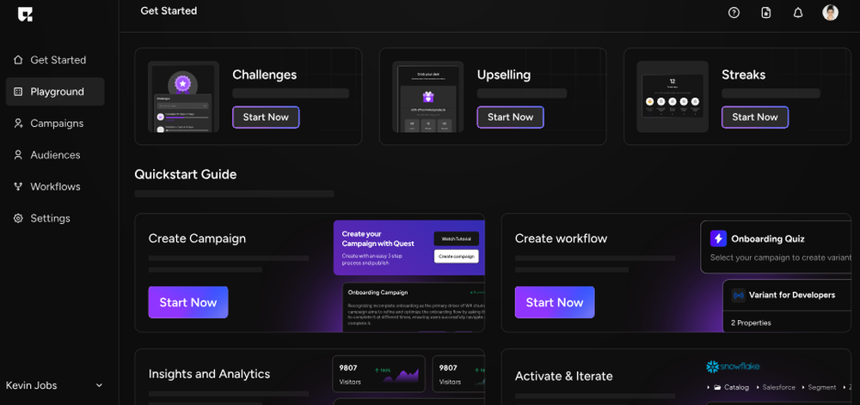This screenshot has height=405, width=860.
Task: Open the notifications bell
Action: [798, 13]
